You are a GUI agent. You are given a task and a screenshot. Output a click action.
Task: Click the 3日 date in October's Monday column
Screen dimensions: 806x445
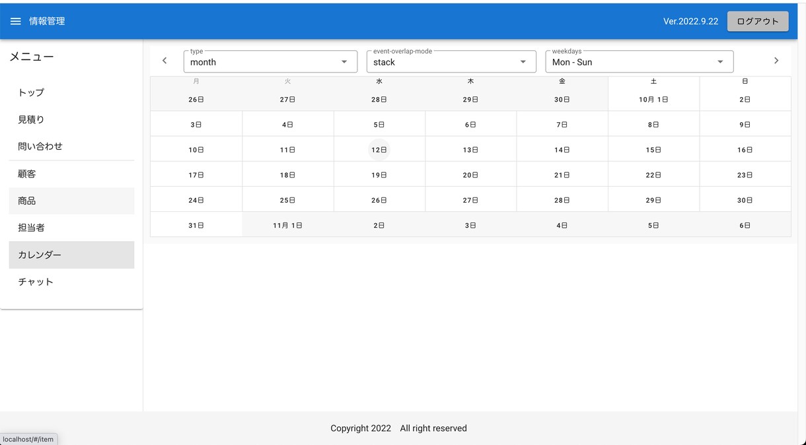pos(196,124)
